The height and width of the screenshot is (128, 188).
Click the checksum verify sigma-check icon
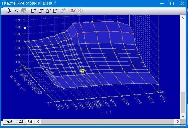(73, 11)
